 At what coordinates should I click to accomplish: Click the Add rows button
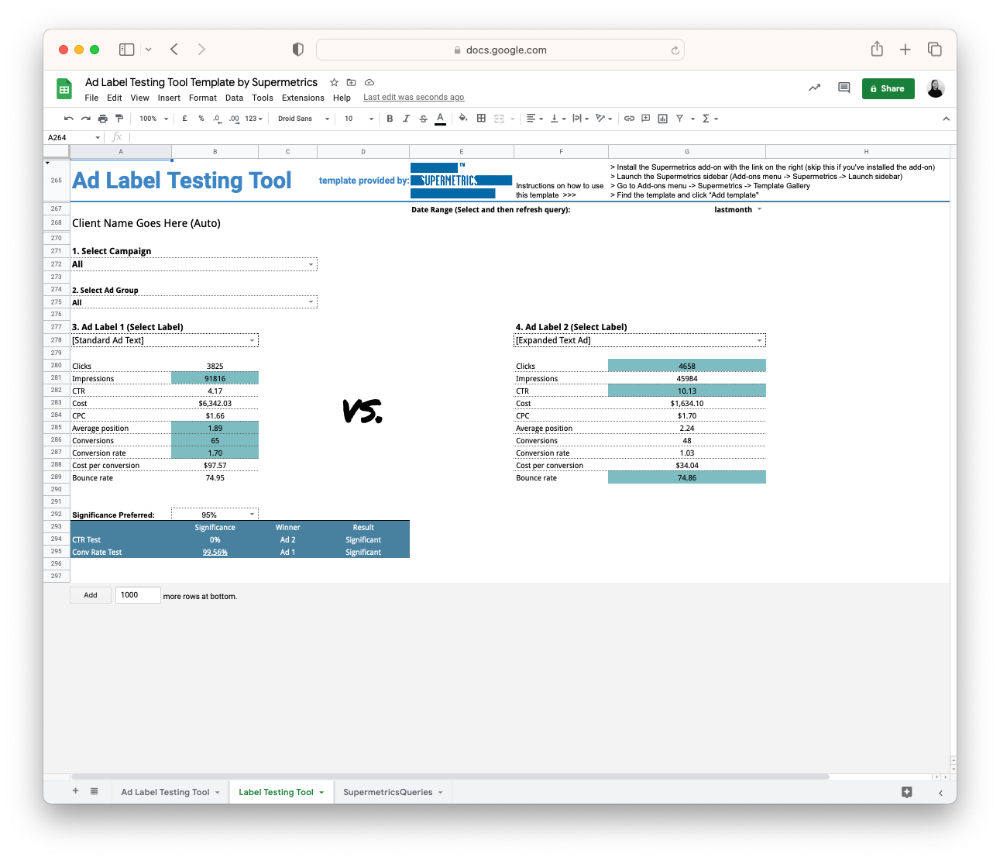[91, 595]
